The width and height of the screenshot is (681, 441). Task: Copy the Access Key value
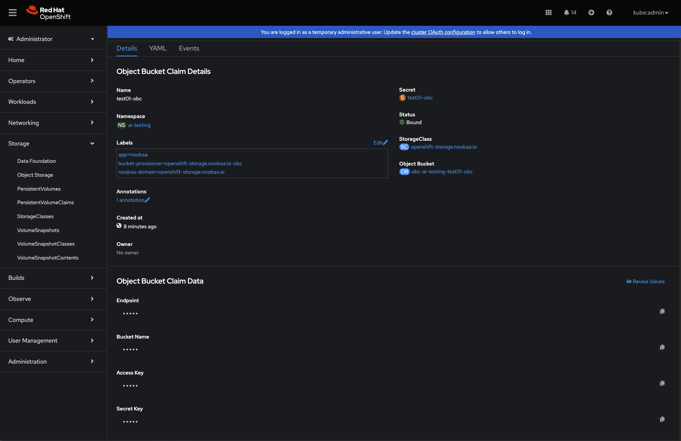click(x=662, y=383)
